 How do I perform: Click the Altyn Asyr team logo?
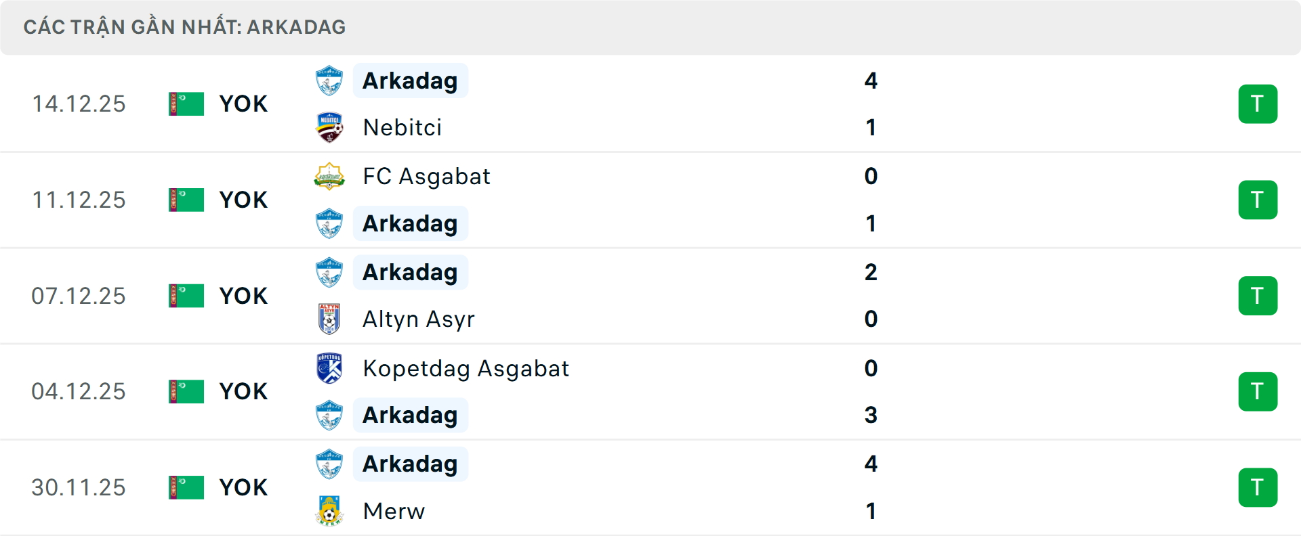pyautogui.click(x=329, y=319)
